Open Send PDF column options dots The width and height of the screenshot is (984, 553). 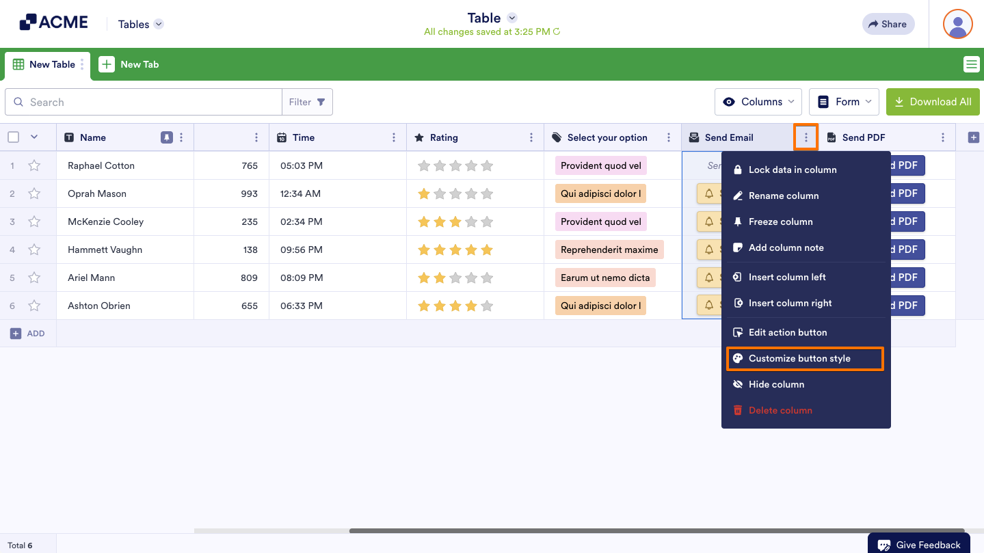(943, 137)
